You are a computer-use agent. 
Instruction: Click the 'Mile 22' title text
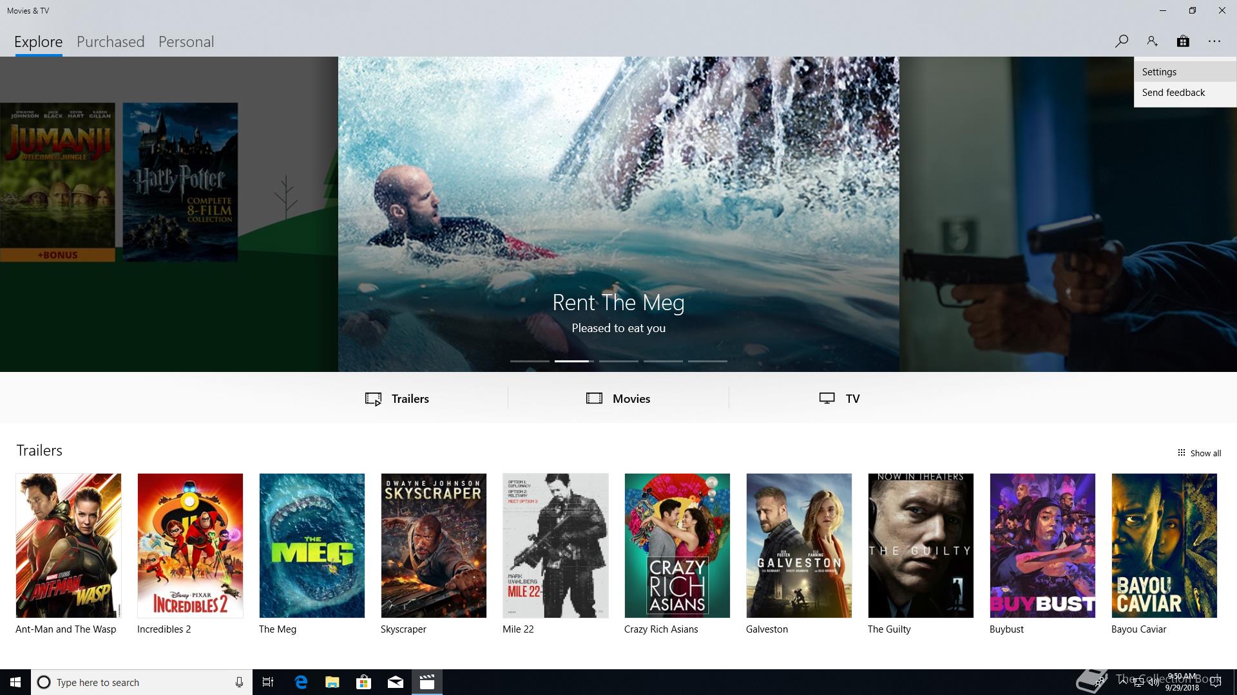tap(518, 629)
